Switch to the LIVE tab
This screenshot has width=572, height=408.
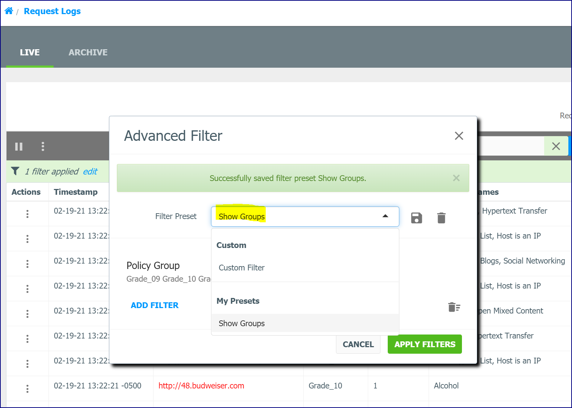tap(30, 52)
